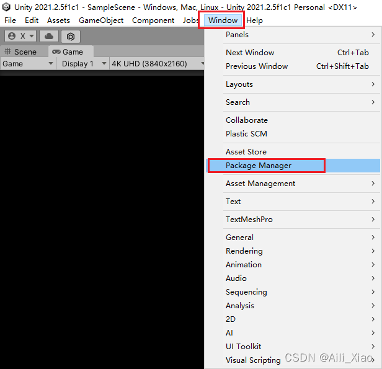Image resolution: width=382 pixels, height=369 pixels.
Task: Open the Component menu
Action: point(153,20)
